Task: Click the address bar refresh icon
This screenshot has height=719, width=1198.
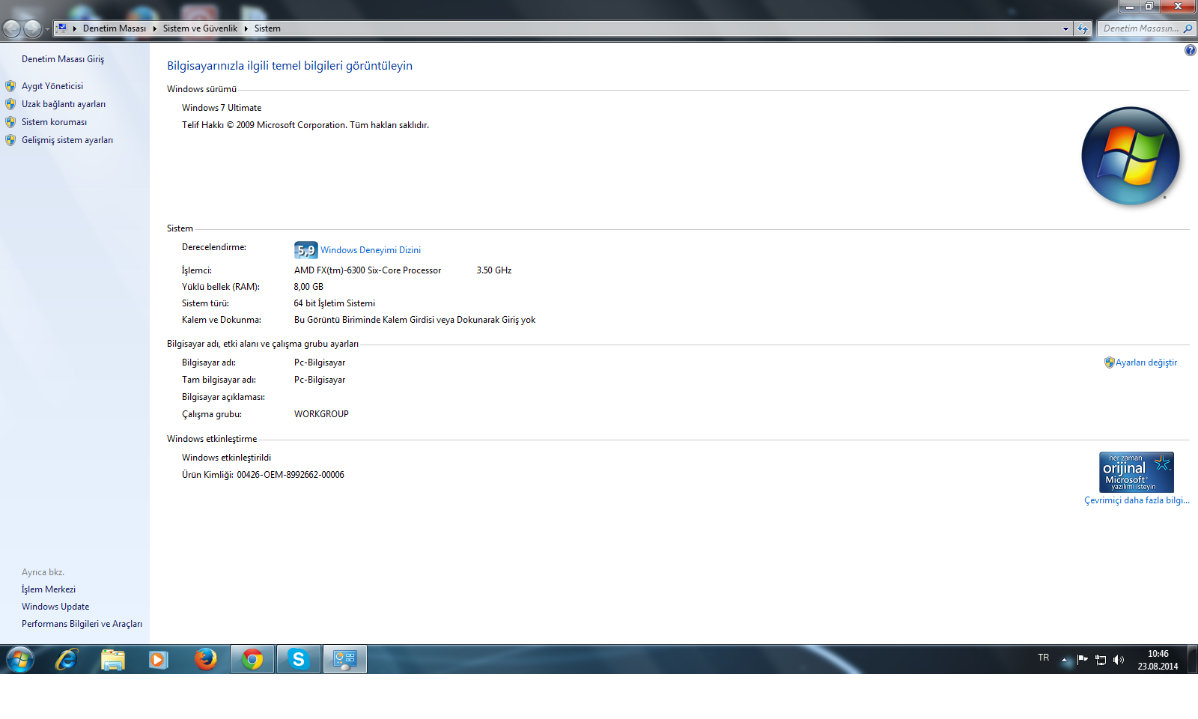Action: tap(1083, 28)
